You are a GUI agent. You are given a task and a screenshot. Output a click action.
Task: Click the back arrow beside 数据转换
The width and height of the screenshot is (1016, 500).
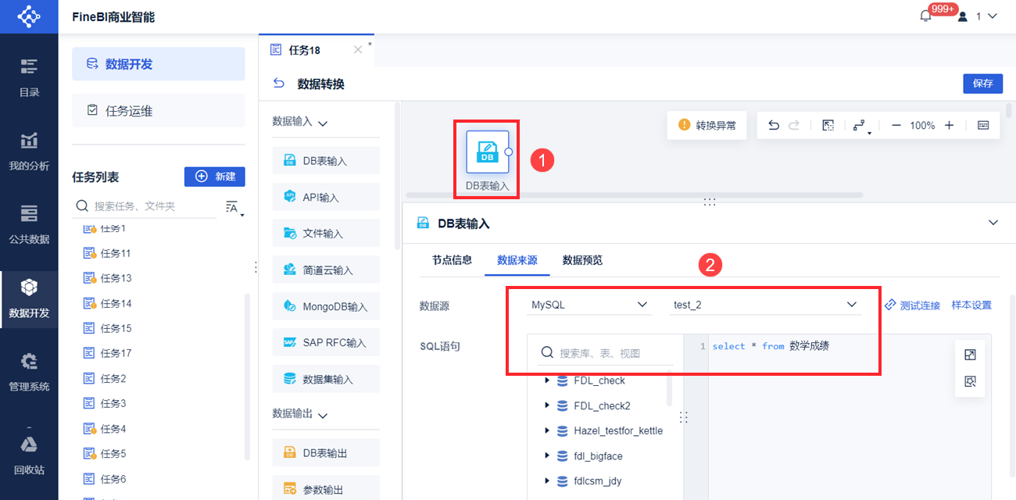(278, 84)
